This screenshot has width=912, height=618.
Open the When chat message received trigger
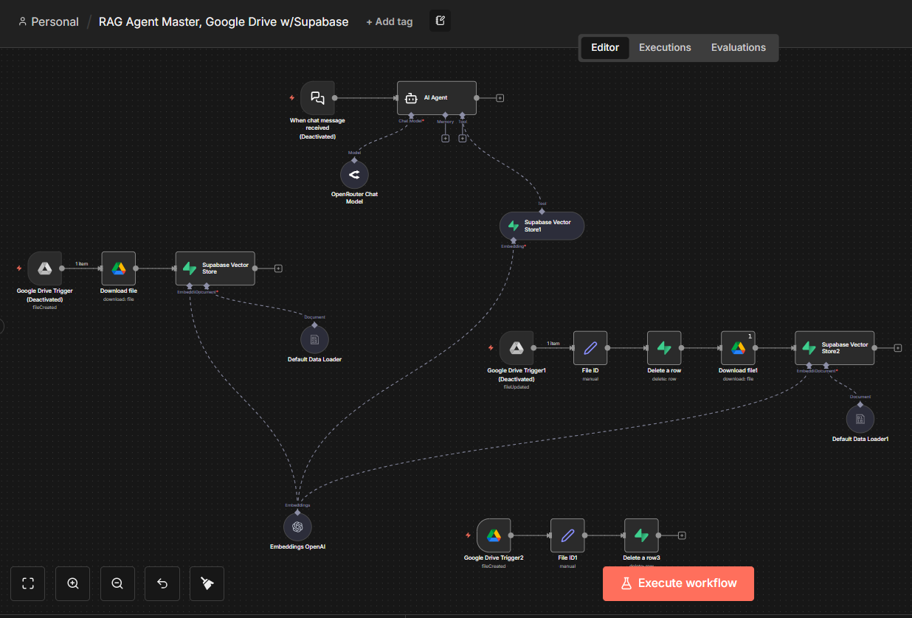coord(317,97)
